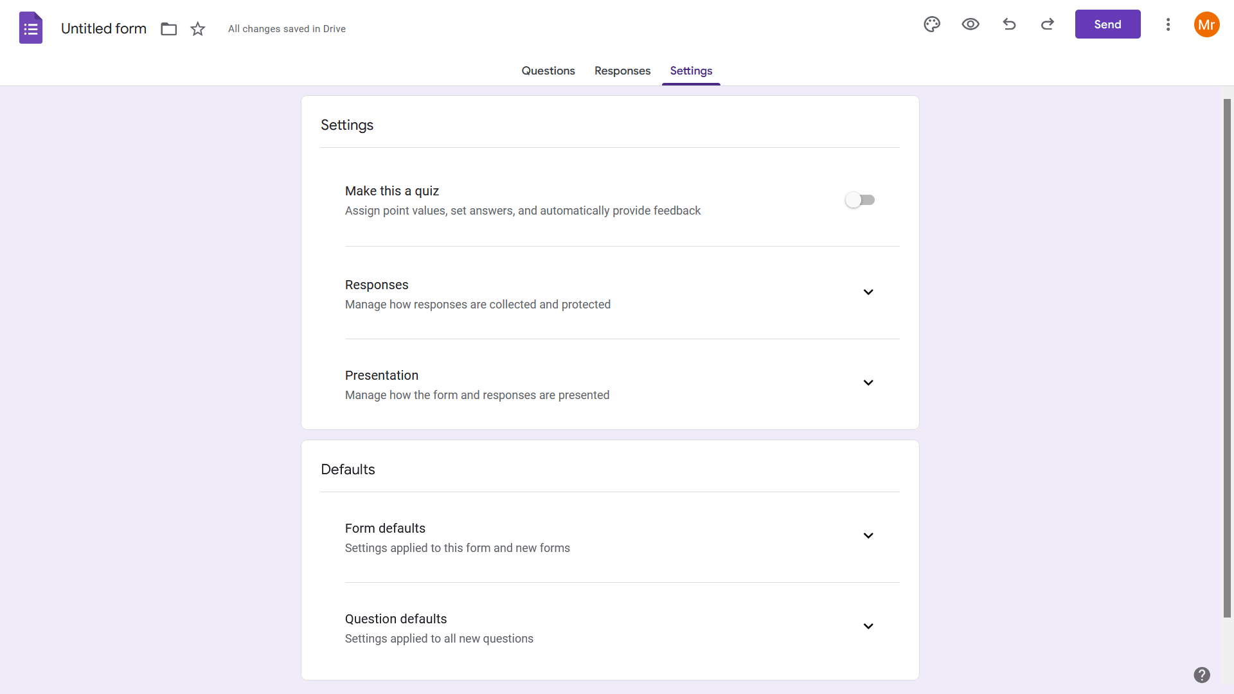1234x694 pixels.
Task: Expand Form defaults section
Action: 868,536
